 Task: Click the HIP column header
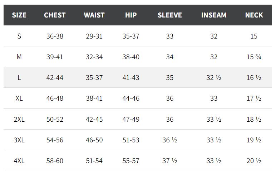click(131, 15)
